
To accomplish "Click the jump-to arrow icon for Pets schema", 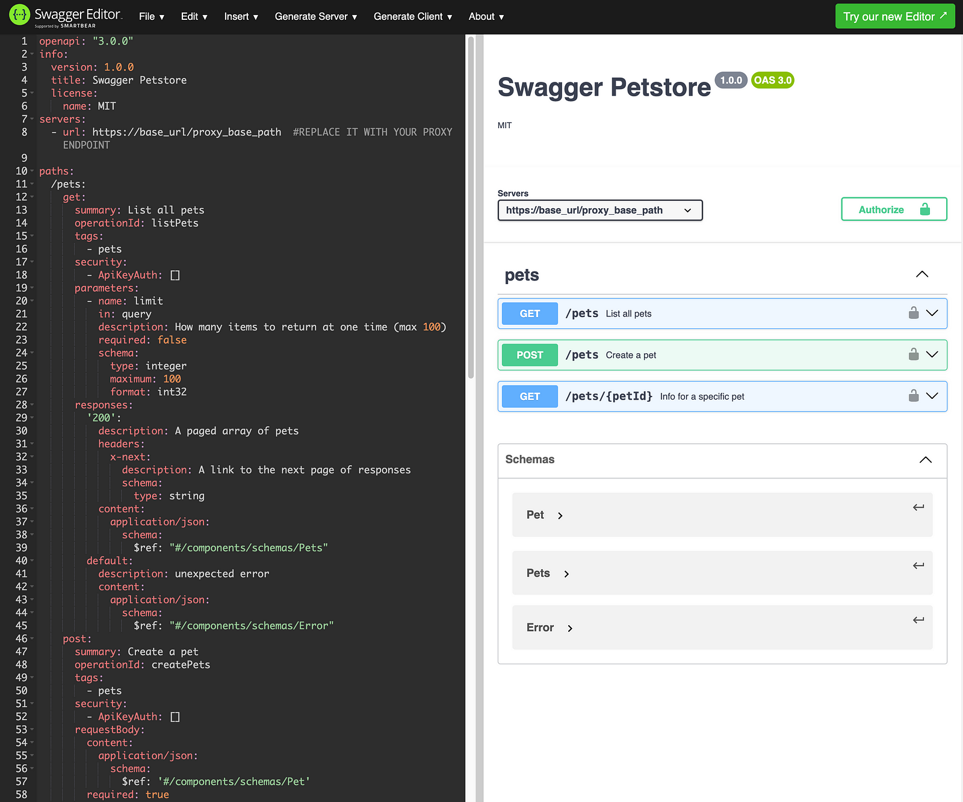I will 918,566.
